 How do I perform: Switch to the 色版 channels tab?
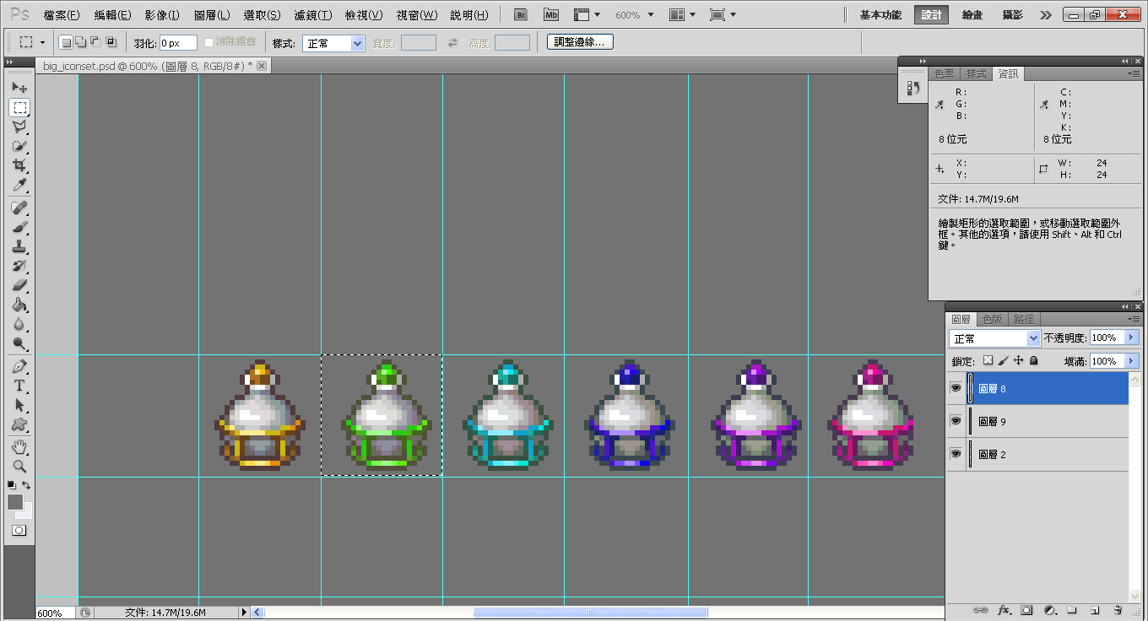click(993, 319)
